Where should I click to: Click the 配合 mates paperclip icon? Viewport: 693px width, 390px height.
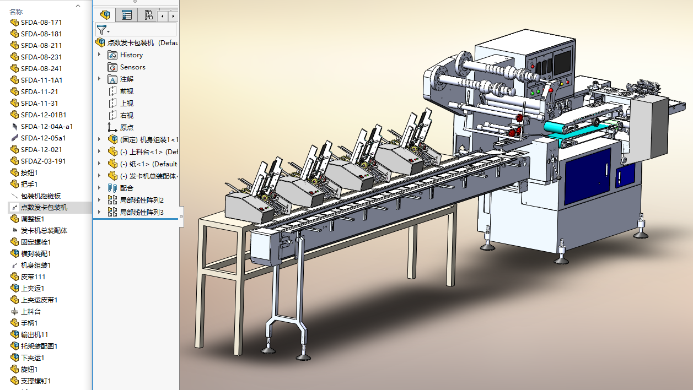112,188
